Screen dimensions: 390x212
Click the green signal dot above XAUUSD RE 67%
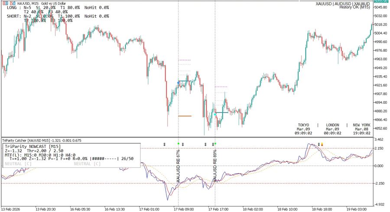[x=179, y=144]
